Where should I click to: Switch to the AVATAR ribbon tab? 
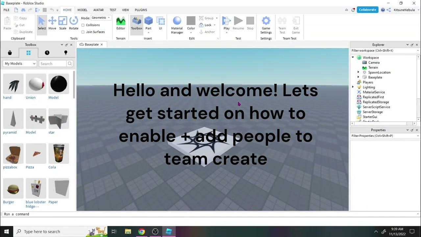[98, 10]
